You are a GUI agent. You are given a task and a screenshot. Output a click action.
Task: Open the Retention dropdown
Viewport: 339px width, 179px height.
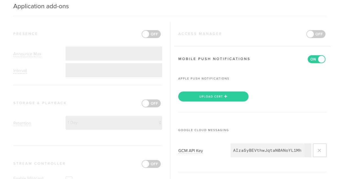114,123
